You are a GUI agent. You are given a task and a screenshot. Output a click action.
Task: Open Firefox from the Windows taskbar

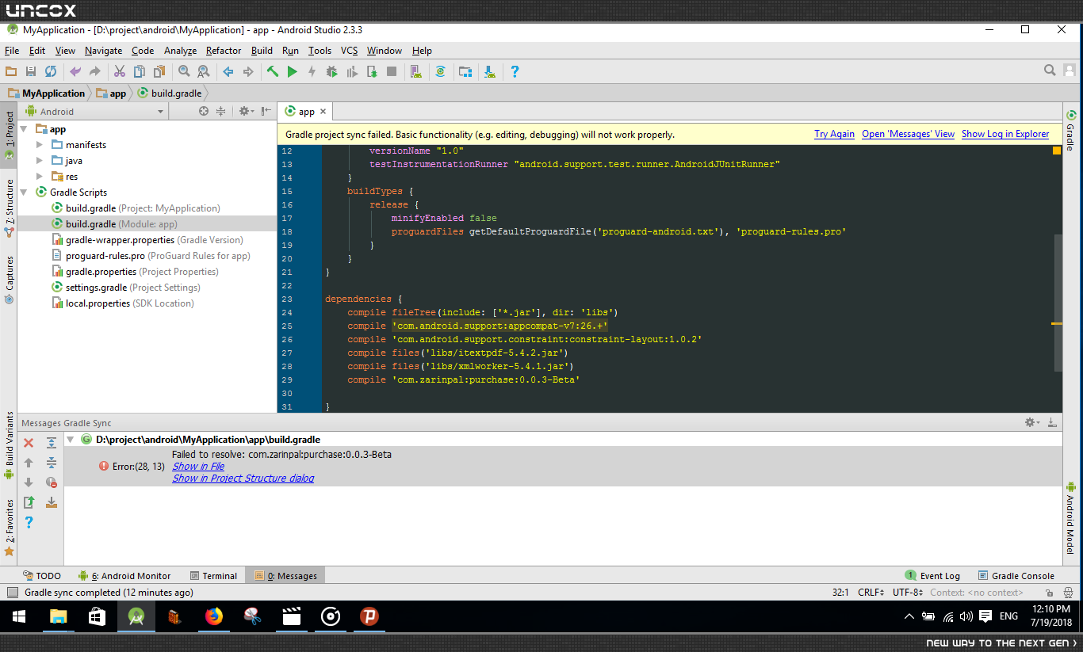pyautogui.click(x=214, y=616)
